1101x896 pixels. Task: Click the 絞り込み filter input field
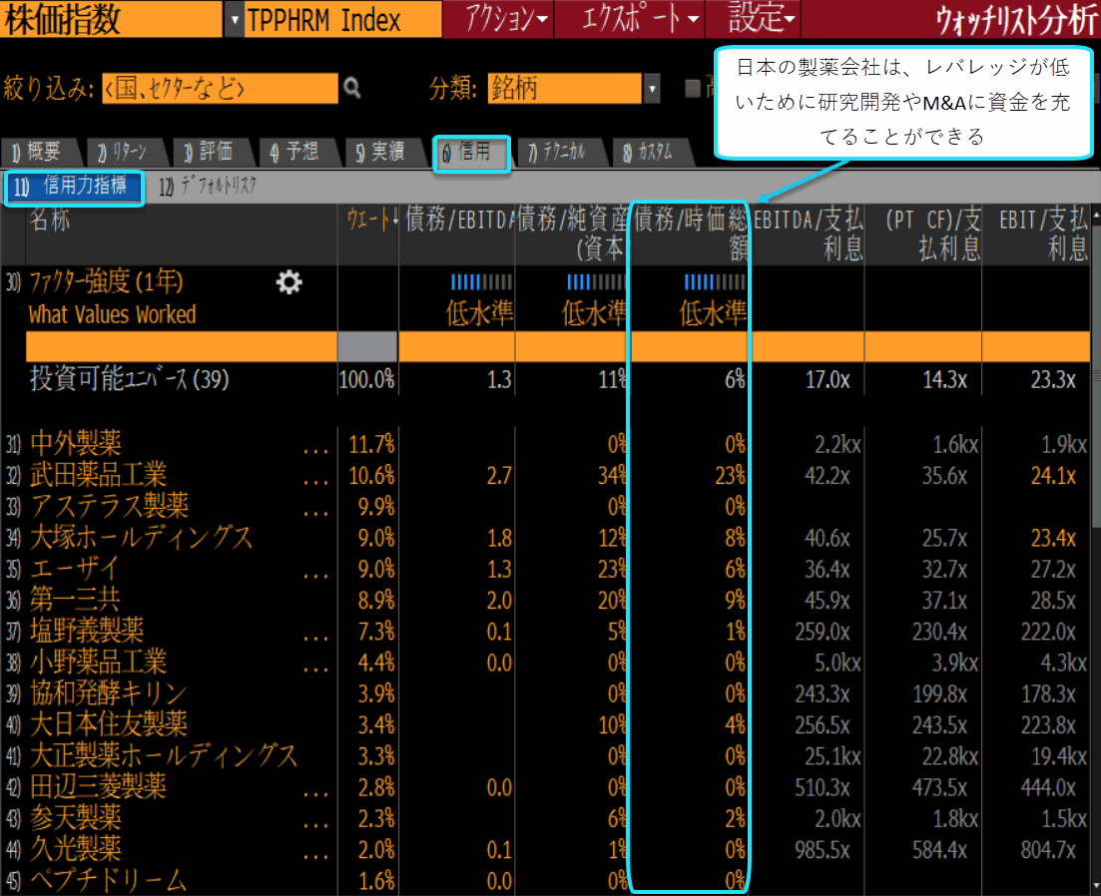point(220,89)
